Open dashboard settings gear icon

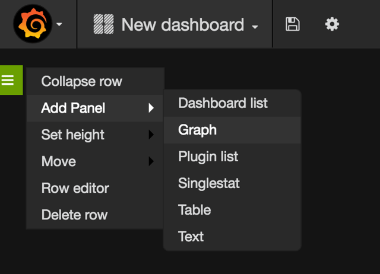pyautogui.click(x=332, y=24)
